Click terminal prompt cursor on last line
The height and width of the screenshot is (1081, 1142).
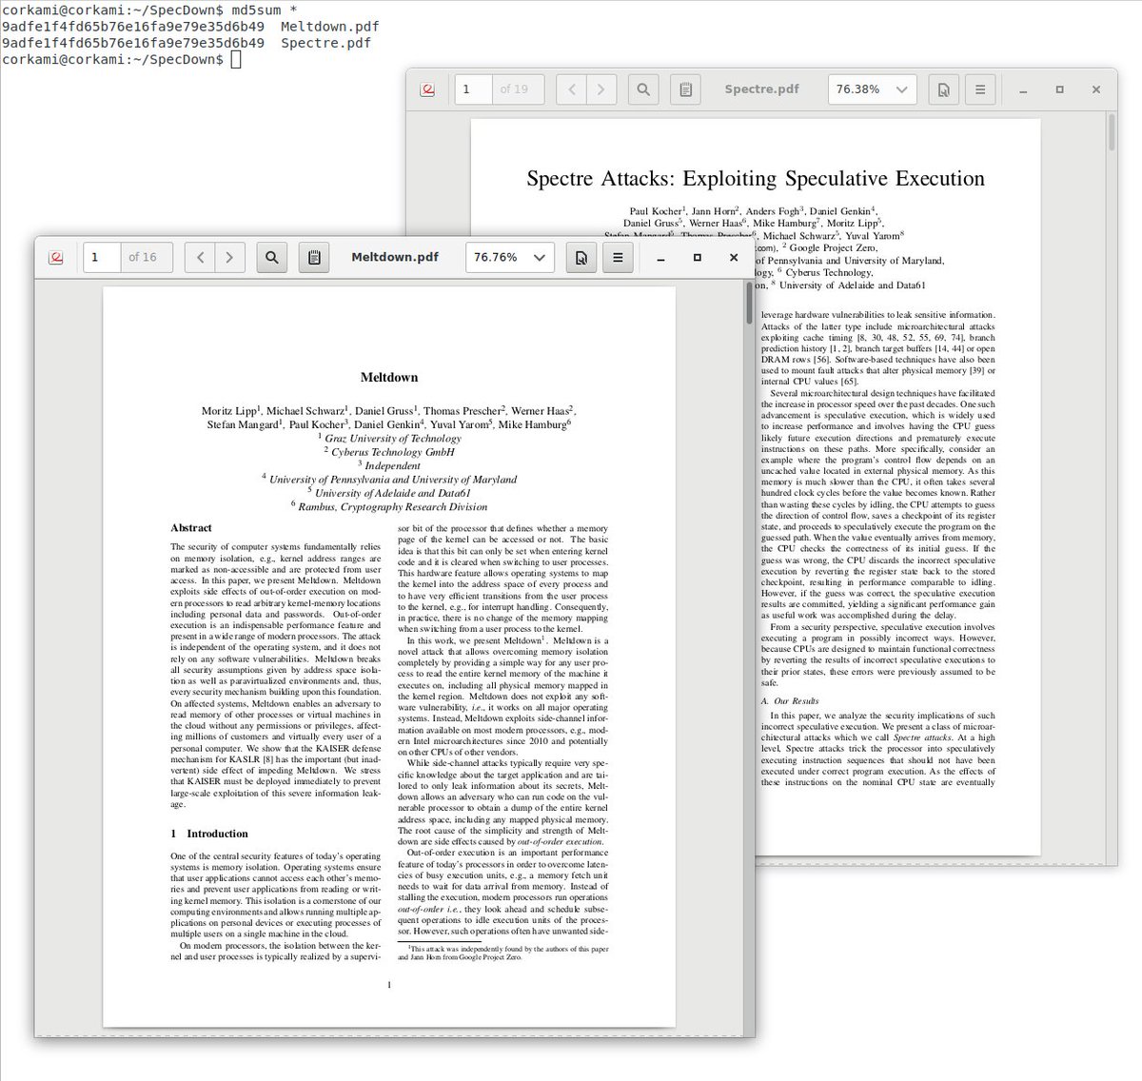click(x=237, y=60)
